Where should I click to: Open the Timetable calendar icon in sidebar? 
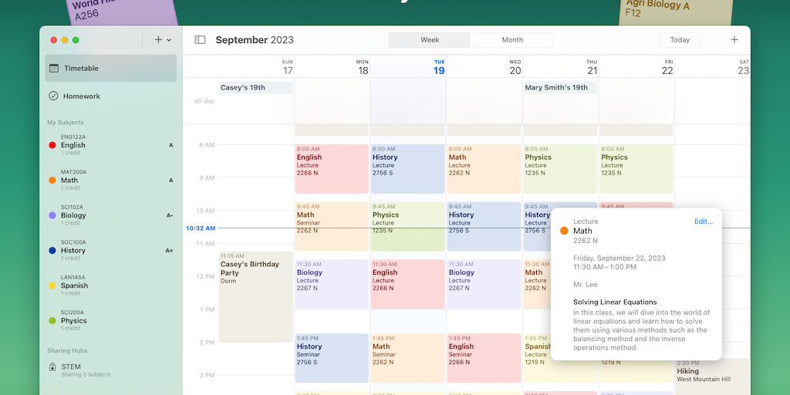(x=54, y=68)
